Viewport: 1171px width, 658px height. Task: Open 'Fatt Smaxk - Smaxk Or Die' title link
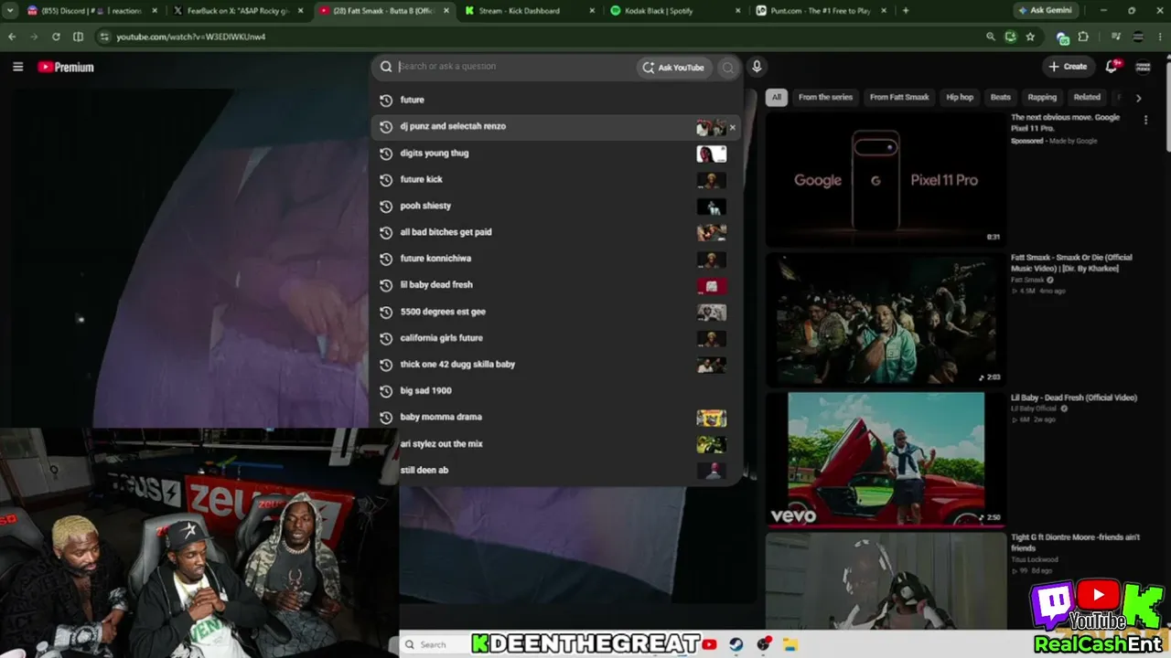click(1071, 263)
